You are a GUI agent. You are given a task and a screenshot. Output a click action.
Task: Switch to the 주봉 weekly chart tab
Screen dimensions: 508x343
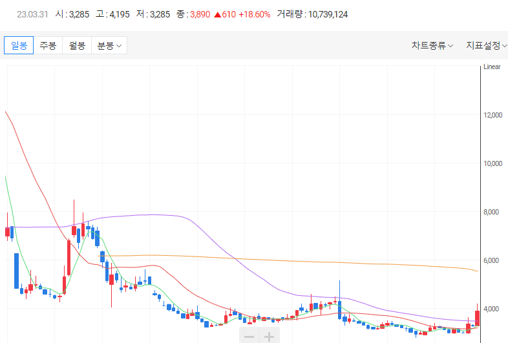48,45
